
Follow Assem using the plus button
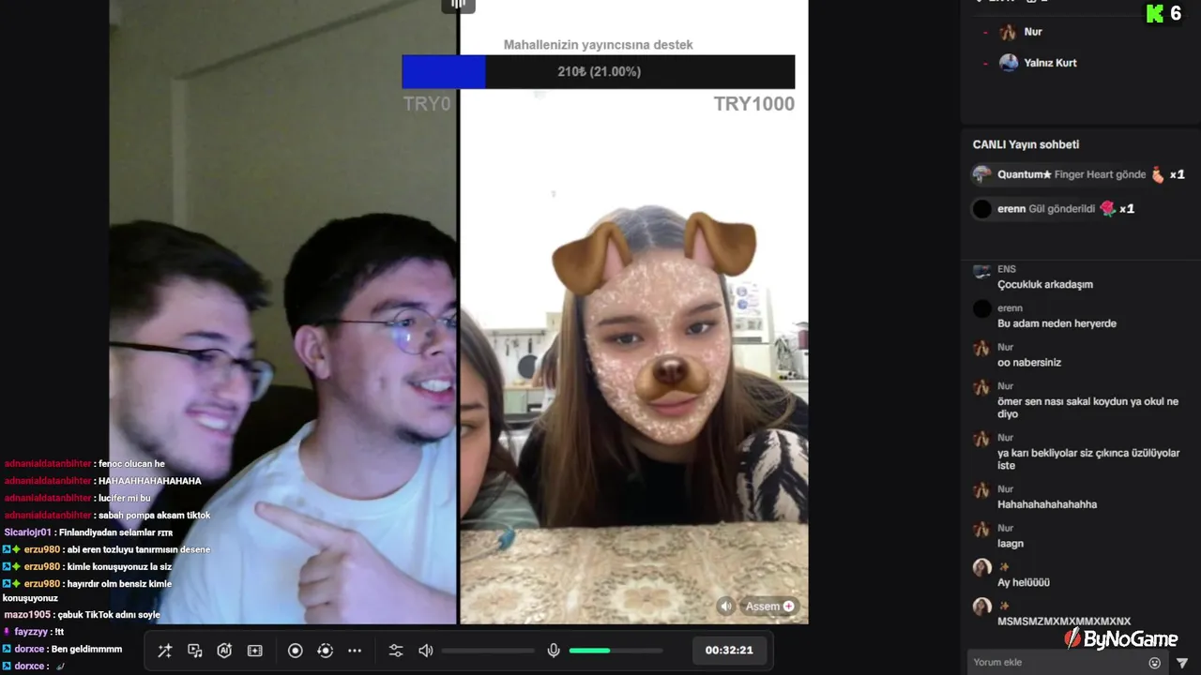(x=788, y=607)
